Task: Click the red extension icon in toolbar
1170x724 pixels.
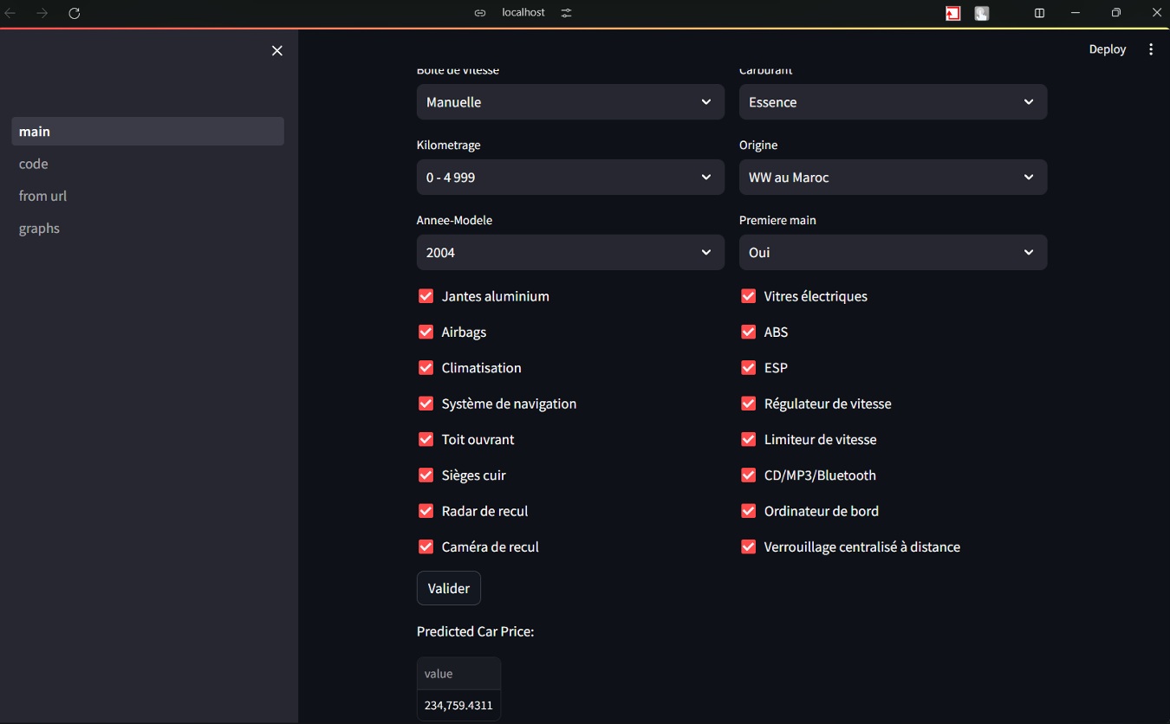Action: pyautogui.click(x=953, y=13)
